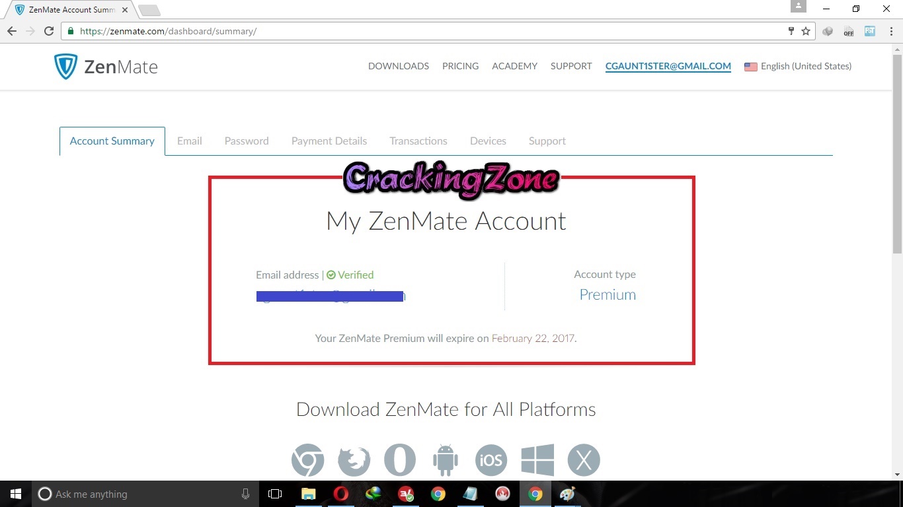Click the browser forward arrow
Viewport: 903px width, 507px height.
(30, 31)
